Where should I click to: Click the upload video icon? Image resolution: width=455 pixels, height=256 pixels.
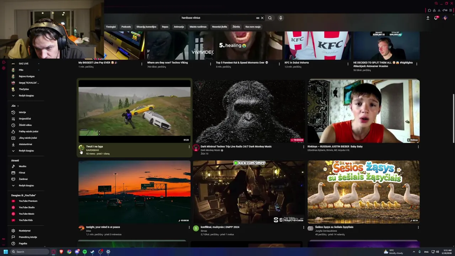[428, 18]
